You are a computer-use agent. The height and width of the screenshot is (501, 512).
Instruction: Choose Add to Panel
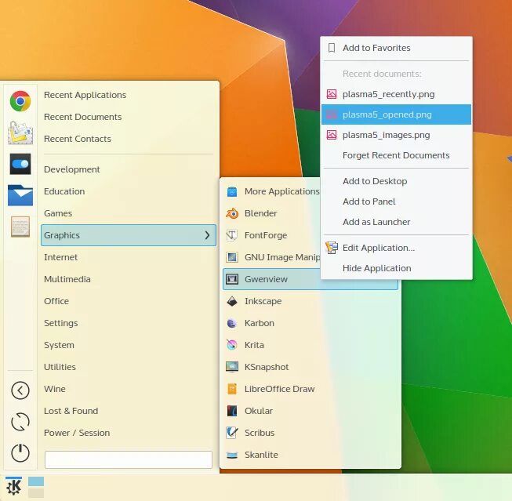396,201
